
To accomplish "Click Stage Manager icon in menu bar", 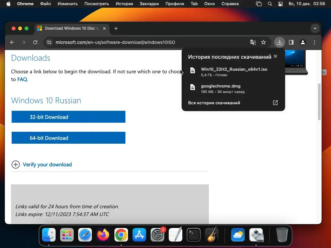I will coord(259,4).
